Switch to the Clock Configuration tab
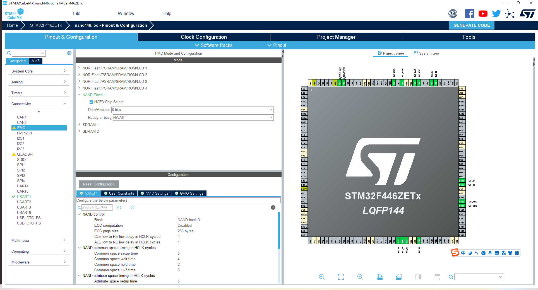The image size is (538, 290). coord(204,37)
